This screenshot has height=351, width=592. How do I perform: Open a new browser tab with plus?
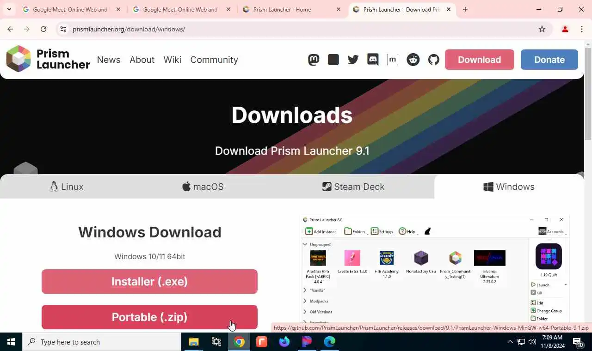465,9
